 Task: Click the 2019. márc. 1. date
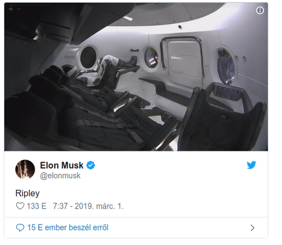tap(99, 206)
